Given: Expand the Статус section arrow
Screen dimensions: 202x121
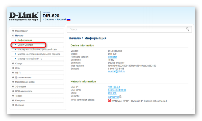Looking at the screenshot, I should [x=13, y=63].
